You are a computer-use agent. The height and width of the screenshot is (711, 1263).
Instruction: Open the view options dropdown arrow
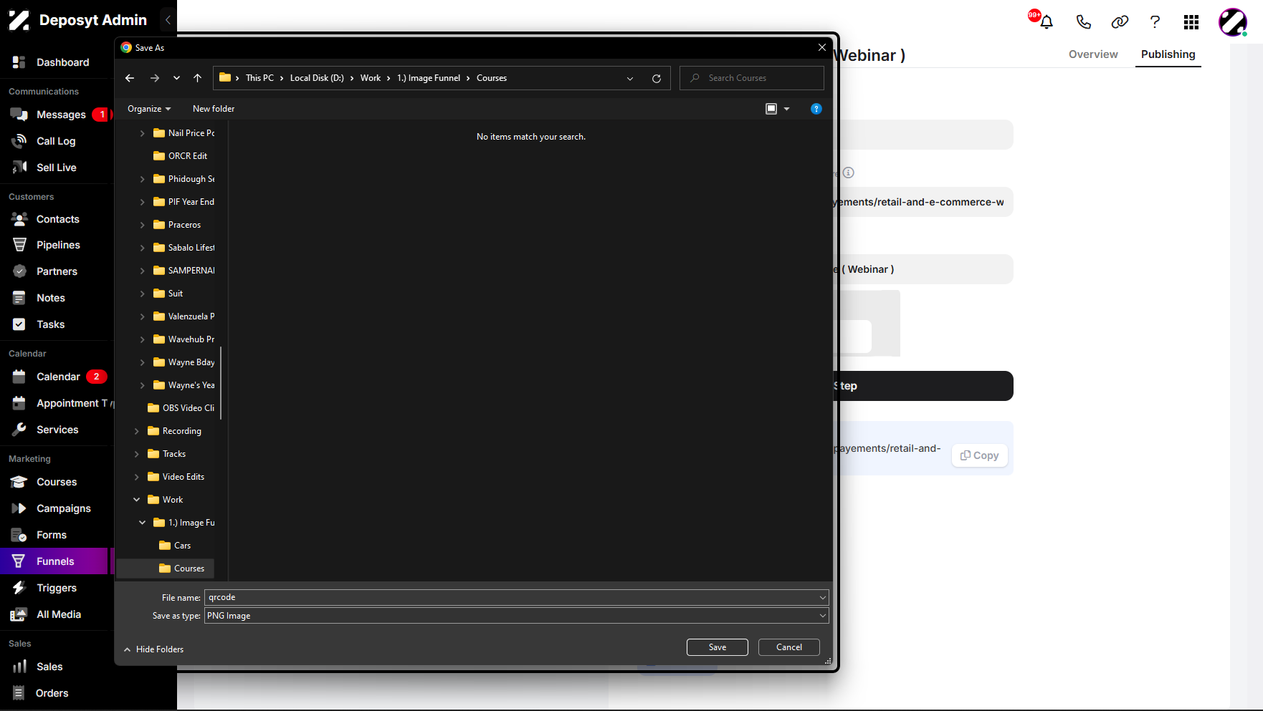[x=786, y=109]
